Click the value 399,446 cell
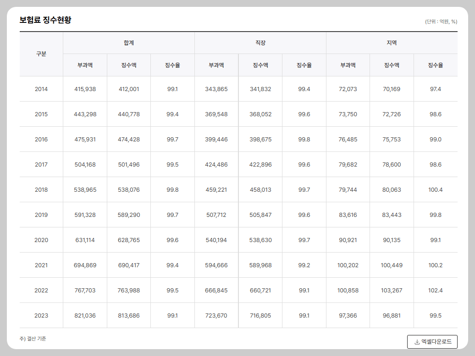The image size is (475, 356). point(216,139)
